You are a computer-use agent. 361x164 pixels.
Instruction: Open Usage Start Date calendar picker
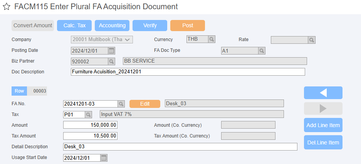click(x=104, y=158)
